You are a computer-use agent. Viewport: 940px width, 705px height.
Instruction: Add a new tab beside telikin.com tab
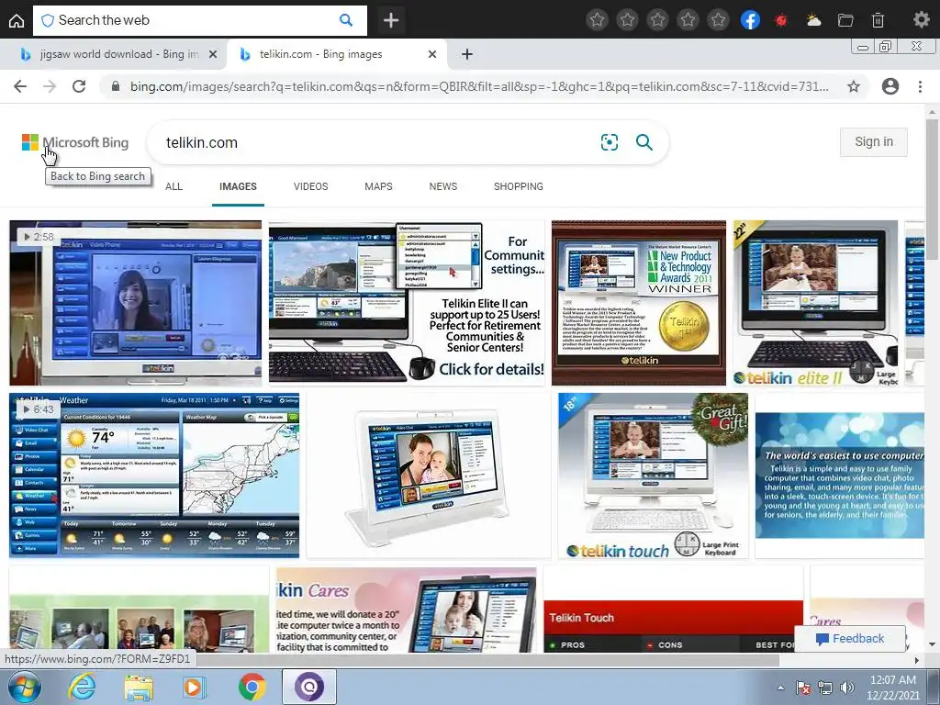(467, 54)
